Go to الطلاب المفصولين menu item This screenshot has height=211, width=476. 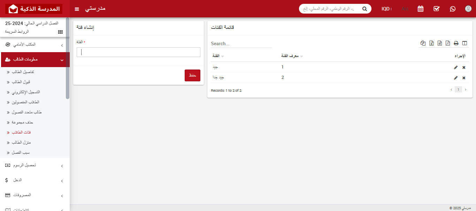pyautogui.click(x=25, y=102)
